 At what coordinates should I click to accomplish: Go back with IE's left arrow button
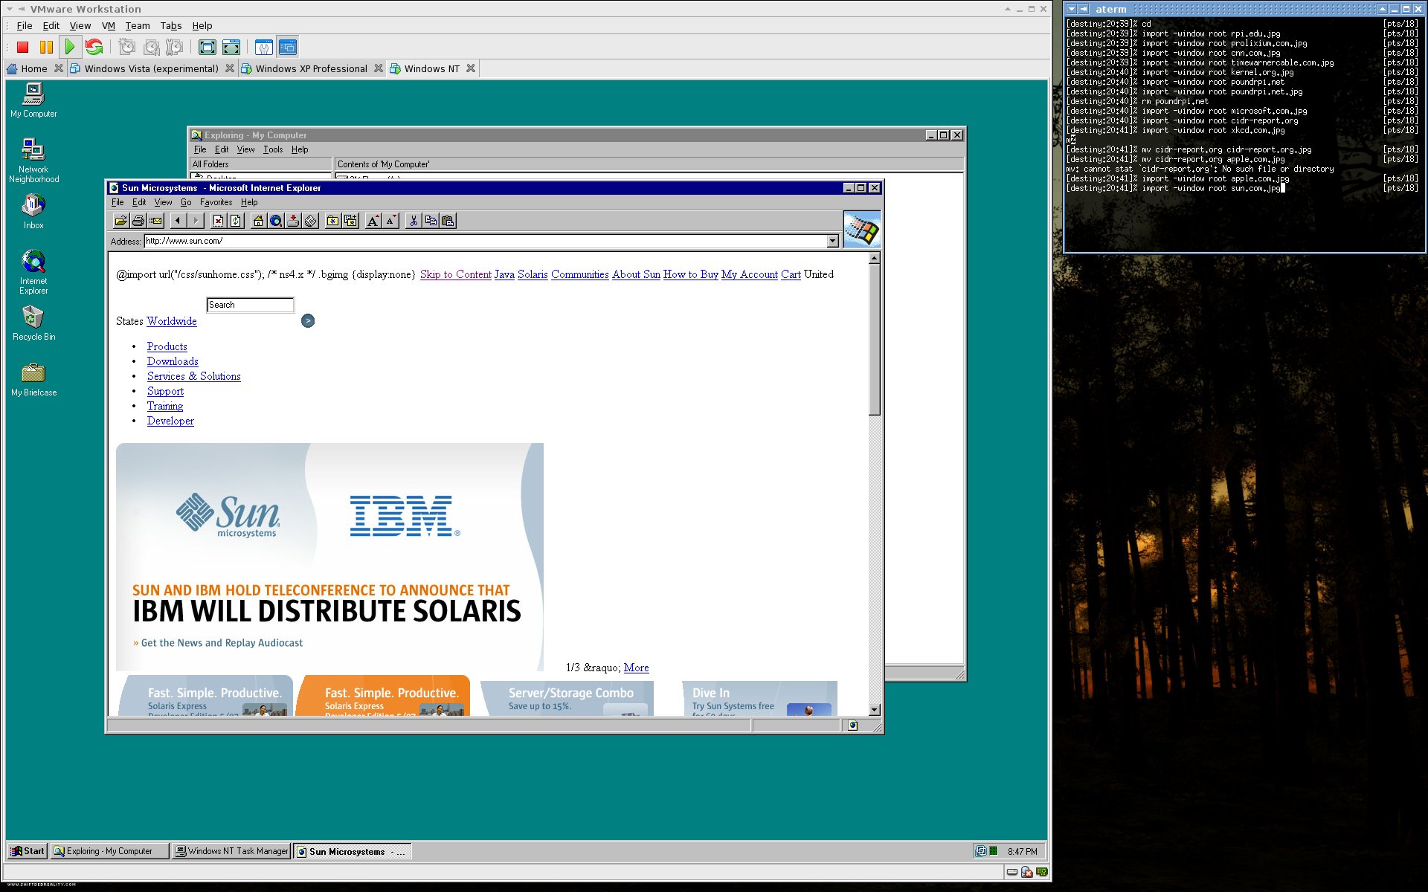pyautogui.click(x=178, y=221)
